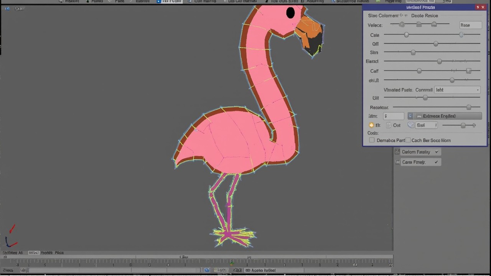Click the small square icon on the Calf slider
Screen dimensions: 491x276
468,71
